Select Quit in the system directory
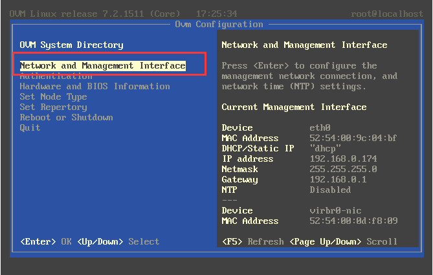Viewport: 433px width, 275px height. (30, 128)
